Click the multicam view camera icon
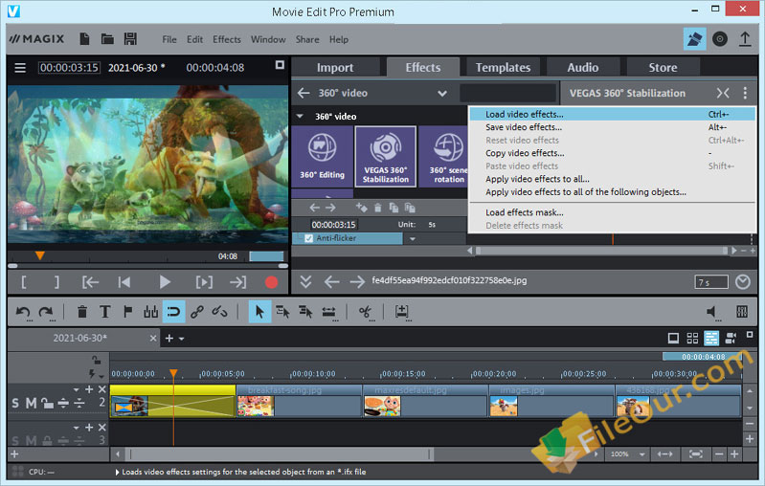The width and height of the screenshot is (765, 486). coord(731,338)
